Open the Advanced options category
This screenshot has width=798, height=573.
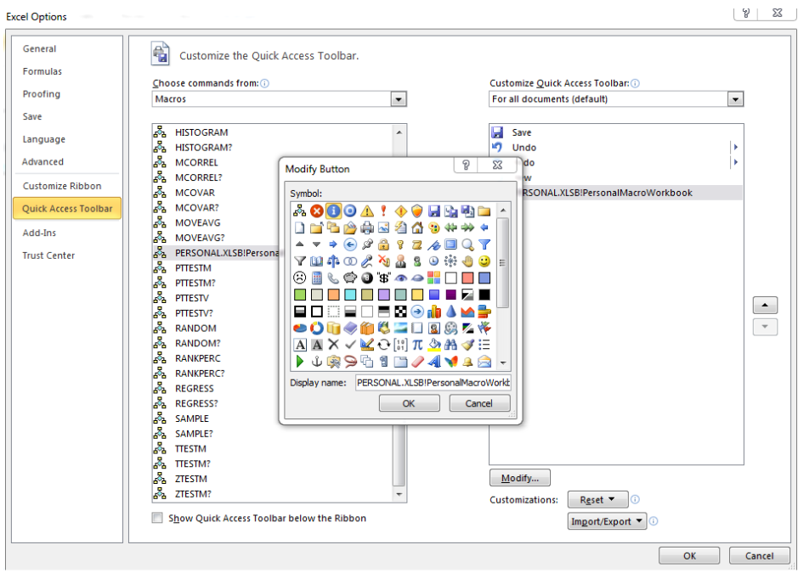[x=42, y=161]
